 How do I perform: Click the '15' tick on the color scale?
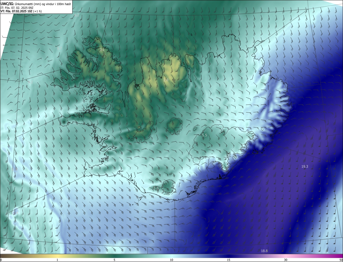(229, 260)
